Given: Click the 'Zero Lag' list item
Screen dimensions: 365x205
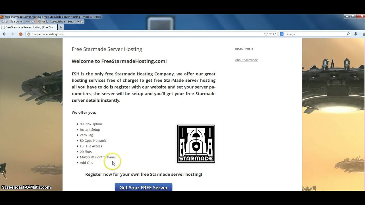Looking at the screenshot, I should 86,135.
